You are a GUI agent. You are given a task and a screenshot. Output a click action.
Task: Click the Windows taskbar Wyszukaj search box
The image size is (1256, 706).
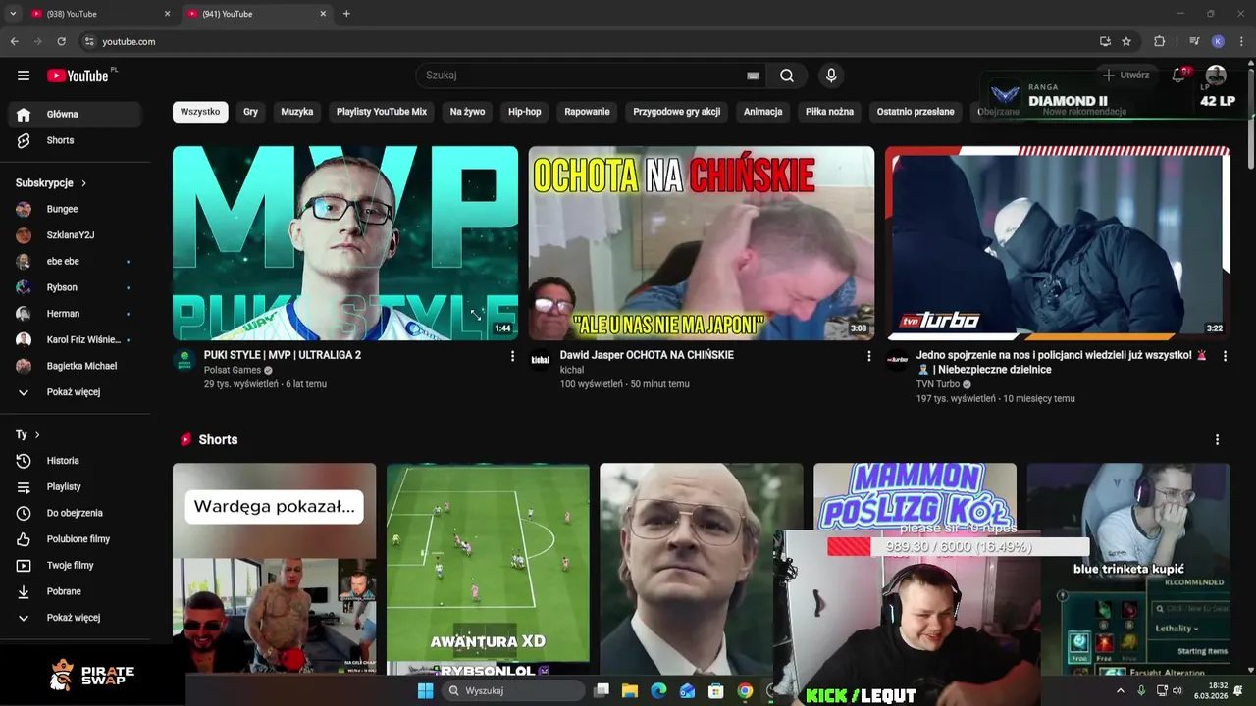(515, 691)
